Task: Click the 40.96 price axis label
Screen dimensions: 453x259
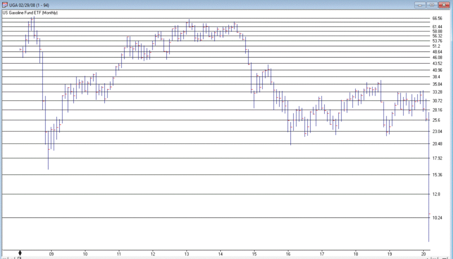Action: (437, 70)
